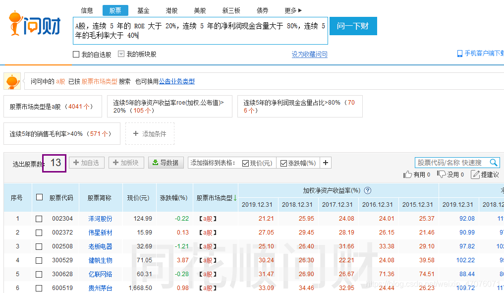Expand the 更多 menu arrow
The width and height of the screenshot is (504, 293).
click(x=300, y=10)
